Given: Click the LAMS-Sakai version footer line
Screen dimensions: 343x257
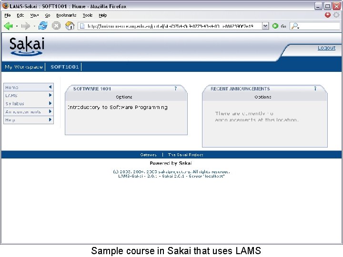Looking at the screenshot, I should (x=171, y=176).
